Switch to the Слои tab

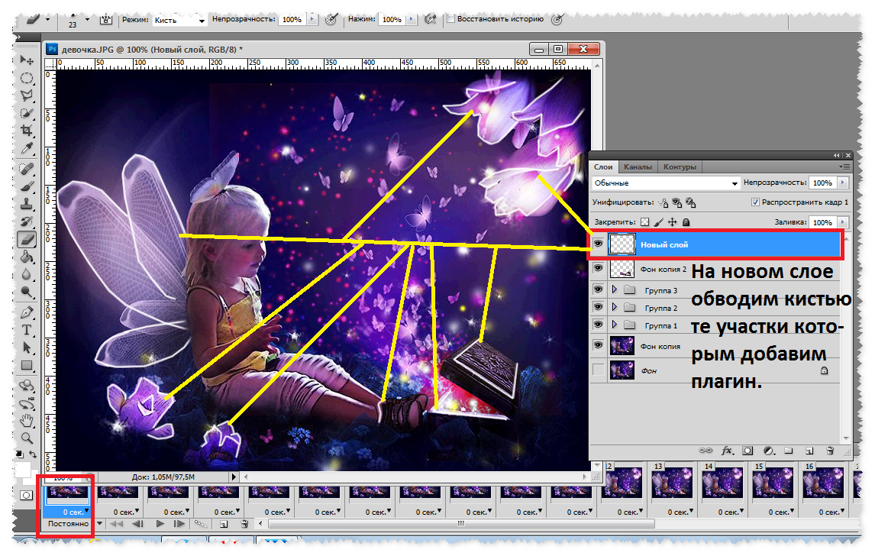(603, 167)
